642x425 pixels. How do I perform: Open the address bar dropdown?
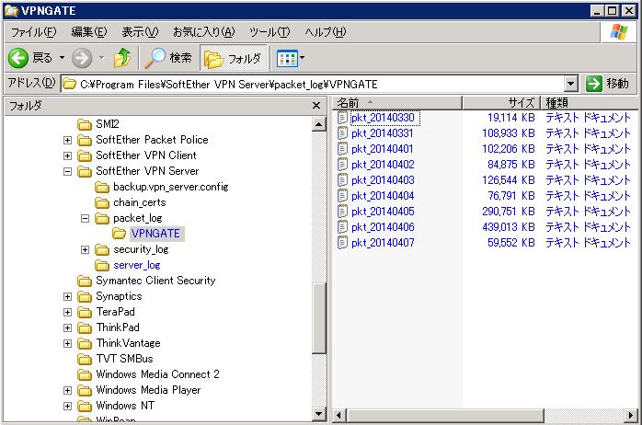coord(571,84)
